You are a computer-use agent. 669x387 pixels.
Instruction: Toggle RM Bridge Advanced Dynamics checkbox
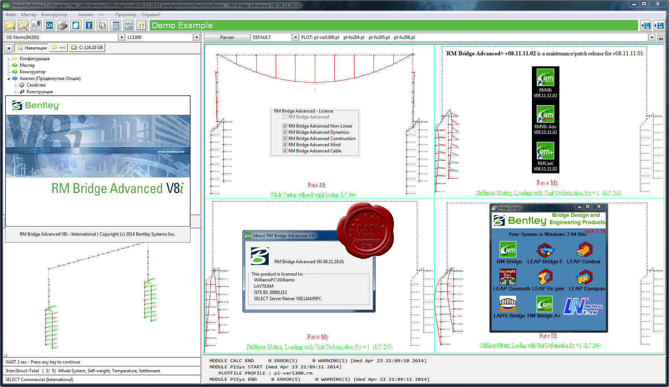pos(285,132)
